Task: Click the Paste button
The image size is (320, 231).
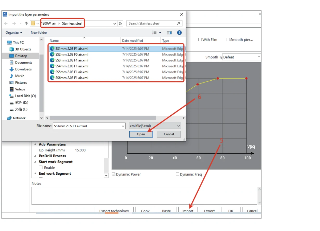Action: coord(166,210)
